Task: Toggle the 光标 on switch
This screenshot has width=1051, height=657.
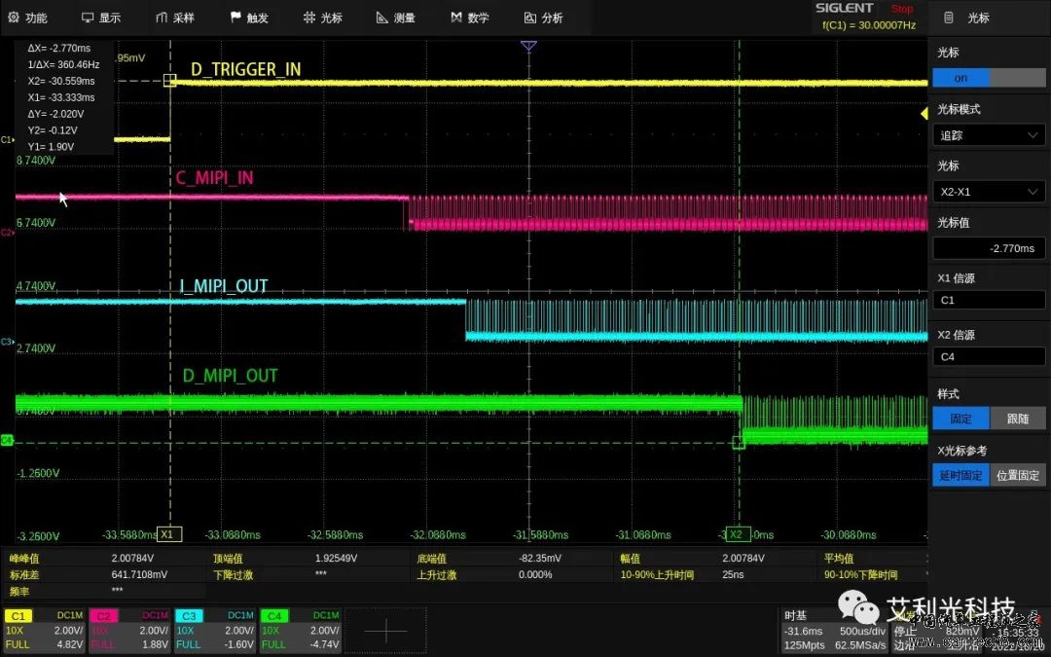Action: click(x=989, y=78)
